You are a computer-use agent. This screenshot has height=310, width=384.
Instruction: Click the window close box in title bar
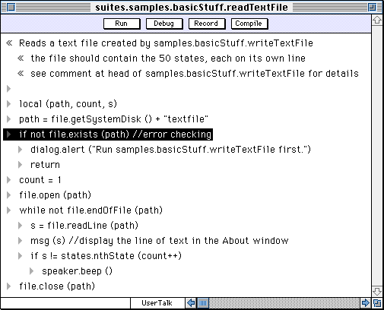(11, 8)
